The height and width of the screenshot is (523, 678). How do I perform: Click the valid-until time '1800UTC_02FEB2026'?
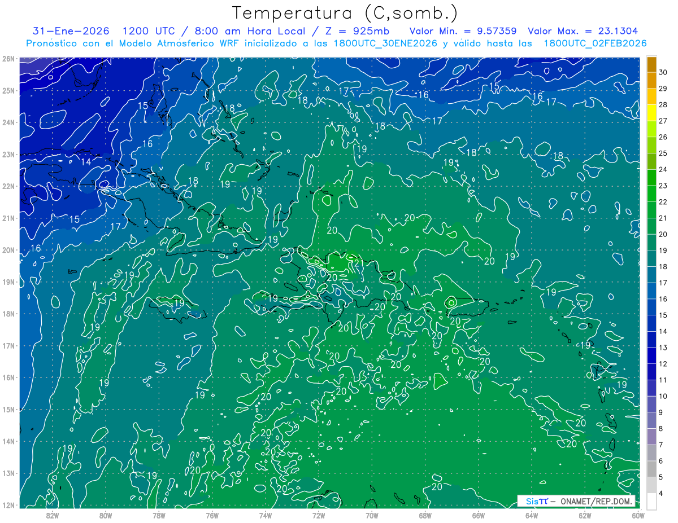[x=595, y=43]
